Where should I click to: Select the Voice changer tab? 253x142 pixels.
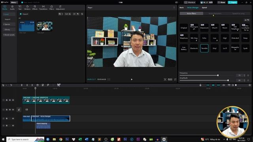193,7
